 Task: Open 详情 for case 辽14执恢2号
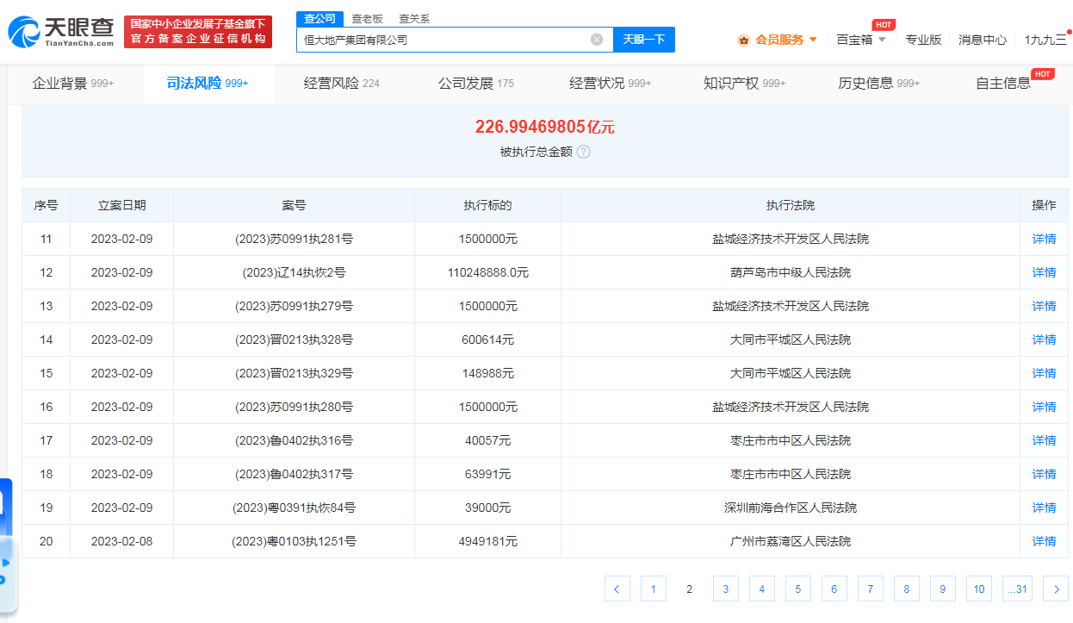point(1045,272)
